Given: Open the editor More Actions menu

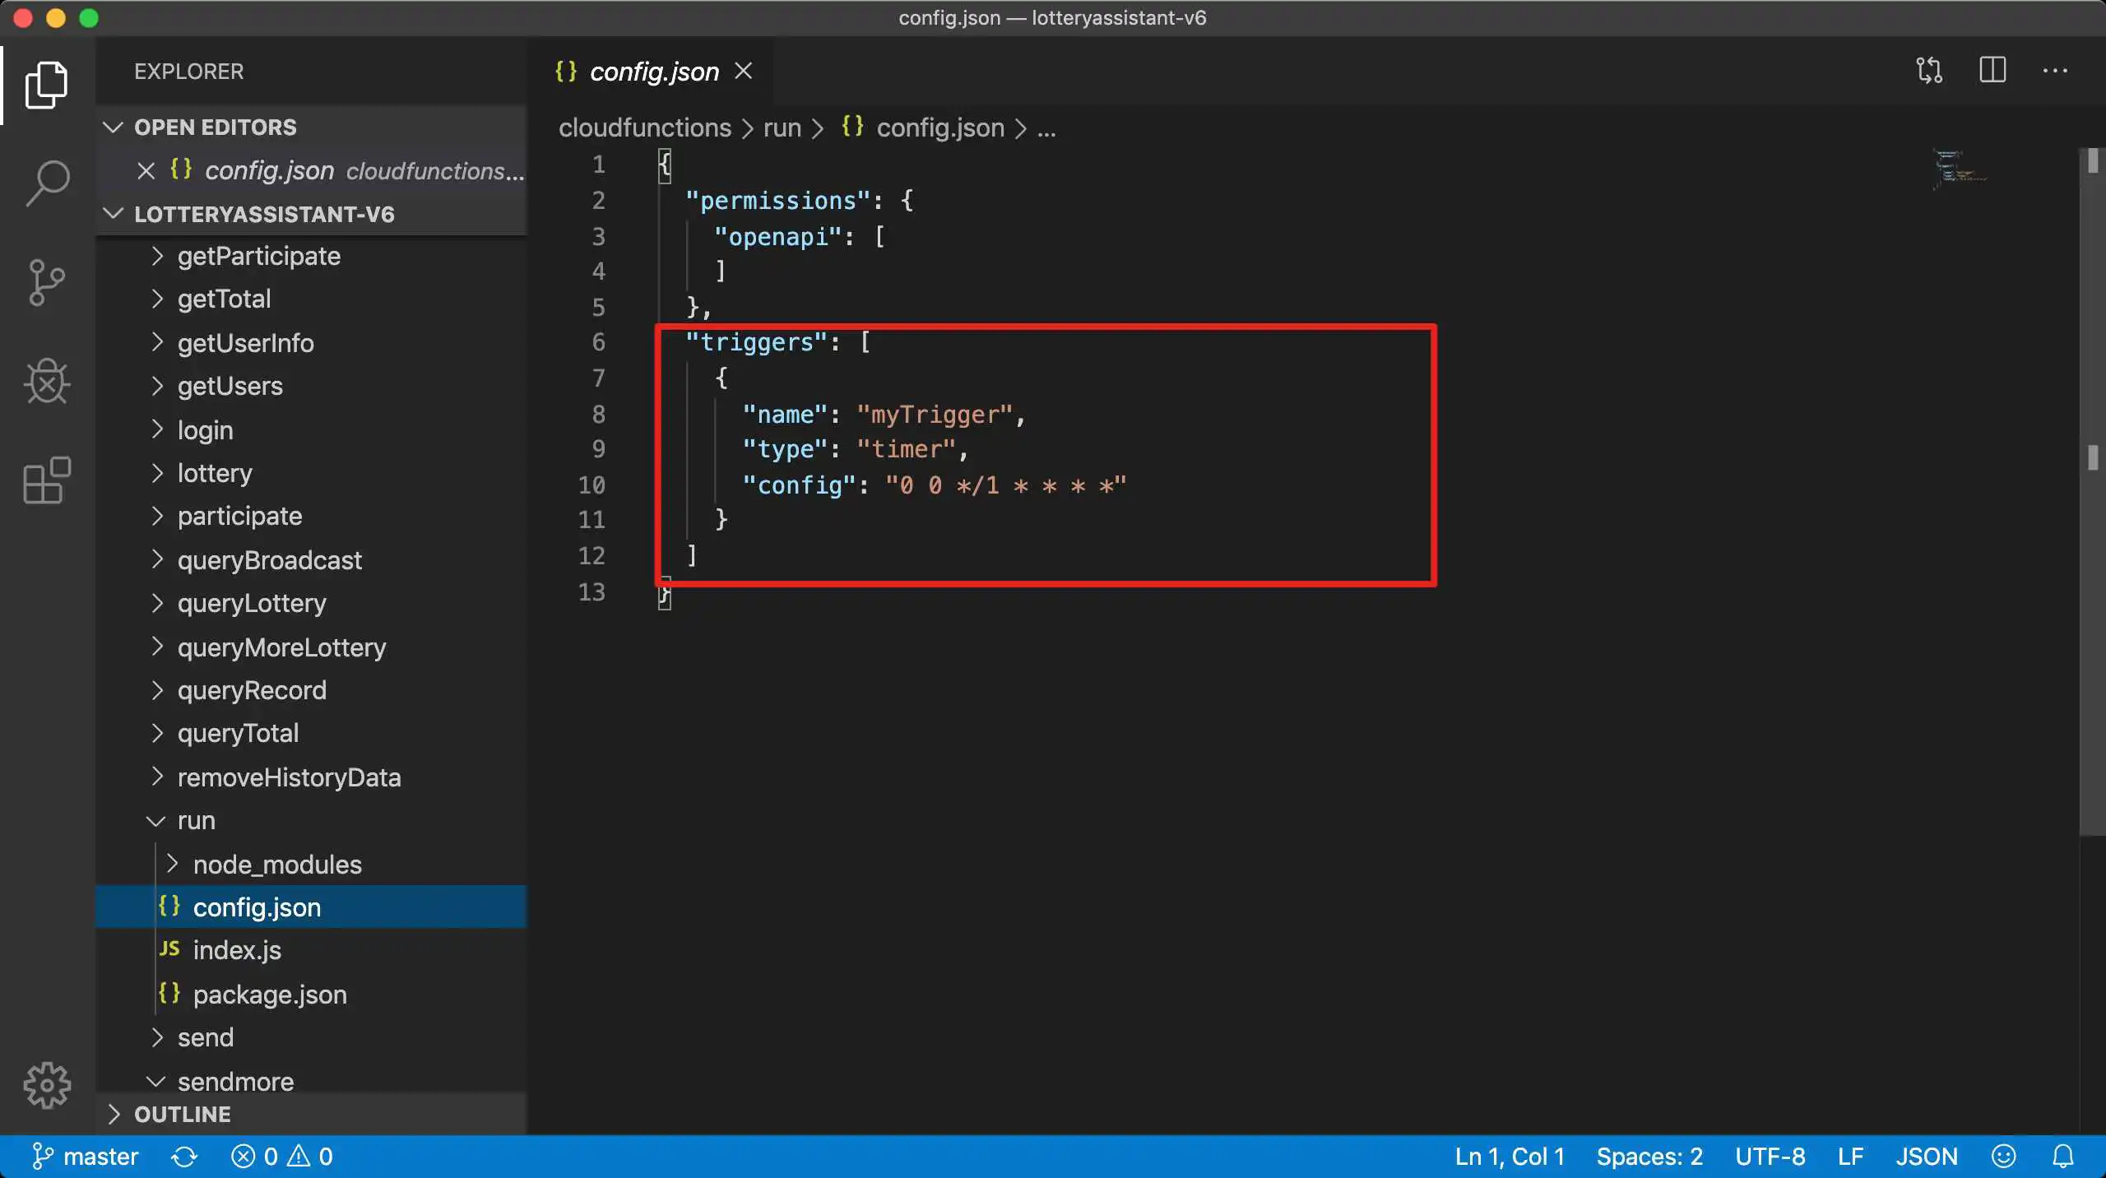Looking at the screenshot, I should point(2054,71).
